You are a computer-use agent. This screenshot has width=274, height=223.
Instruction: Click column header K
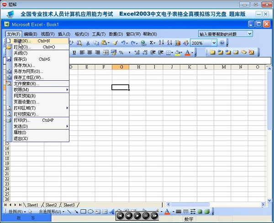190,67
